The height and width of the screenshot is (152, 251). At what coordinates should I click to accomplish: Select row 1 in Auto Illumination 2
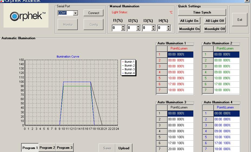pyautogui.click(x=221, y=54)
